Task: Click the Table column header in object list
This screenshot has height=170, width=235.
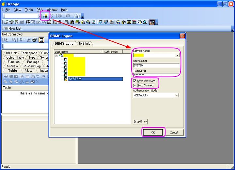Action: pos(25,88)
